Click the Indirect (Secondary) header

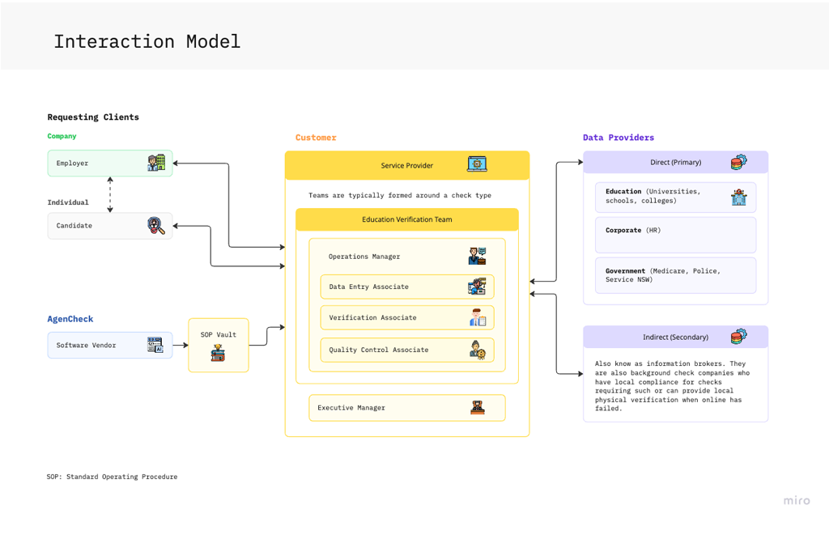point(676,337)
